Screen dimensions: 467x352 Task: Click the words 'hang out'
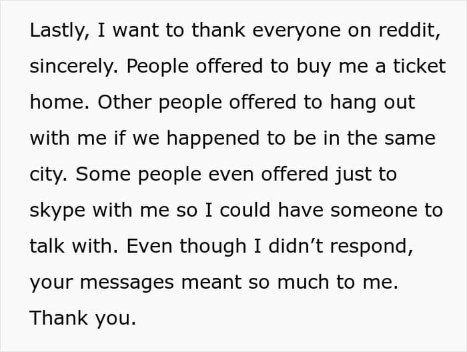pos(372,103)
